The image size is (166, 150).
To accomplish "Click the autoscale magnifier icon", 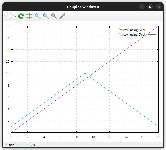I will [54, 16].
